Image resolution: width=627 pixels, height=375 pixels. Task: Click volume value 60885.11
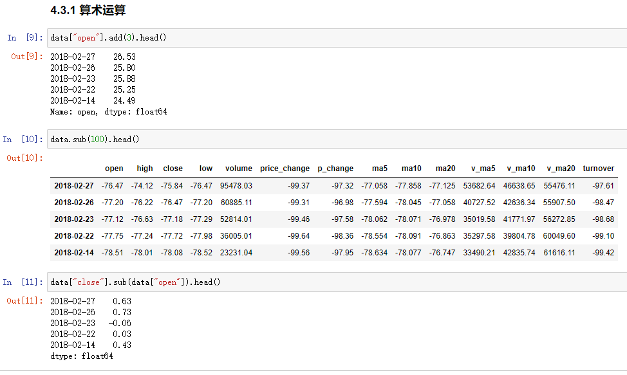[x=236, y=203]
